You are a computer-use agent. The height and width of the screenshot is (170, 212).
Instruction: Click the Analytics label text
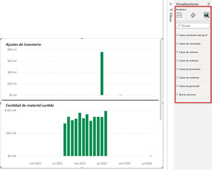tap(181, 9)
